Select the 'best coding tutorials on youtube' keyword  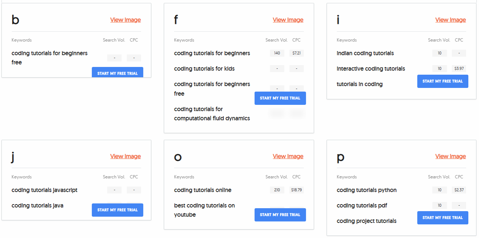(204, 210)
